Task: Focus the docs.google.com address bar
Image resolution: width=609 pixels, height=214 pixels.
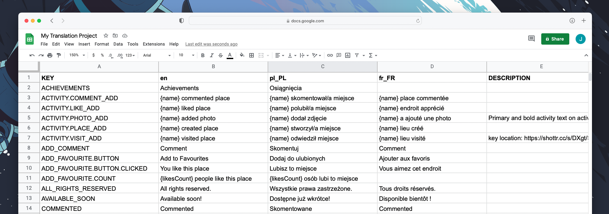Action: (305, 21)
